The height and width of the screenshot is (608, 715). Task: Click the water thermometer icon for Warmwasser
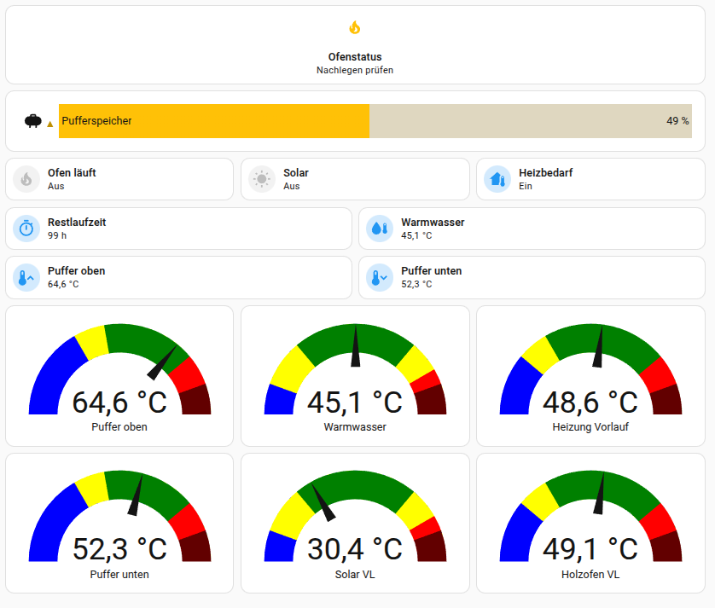pos(380,229)
